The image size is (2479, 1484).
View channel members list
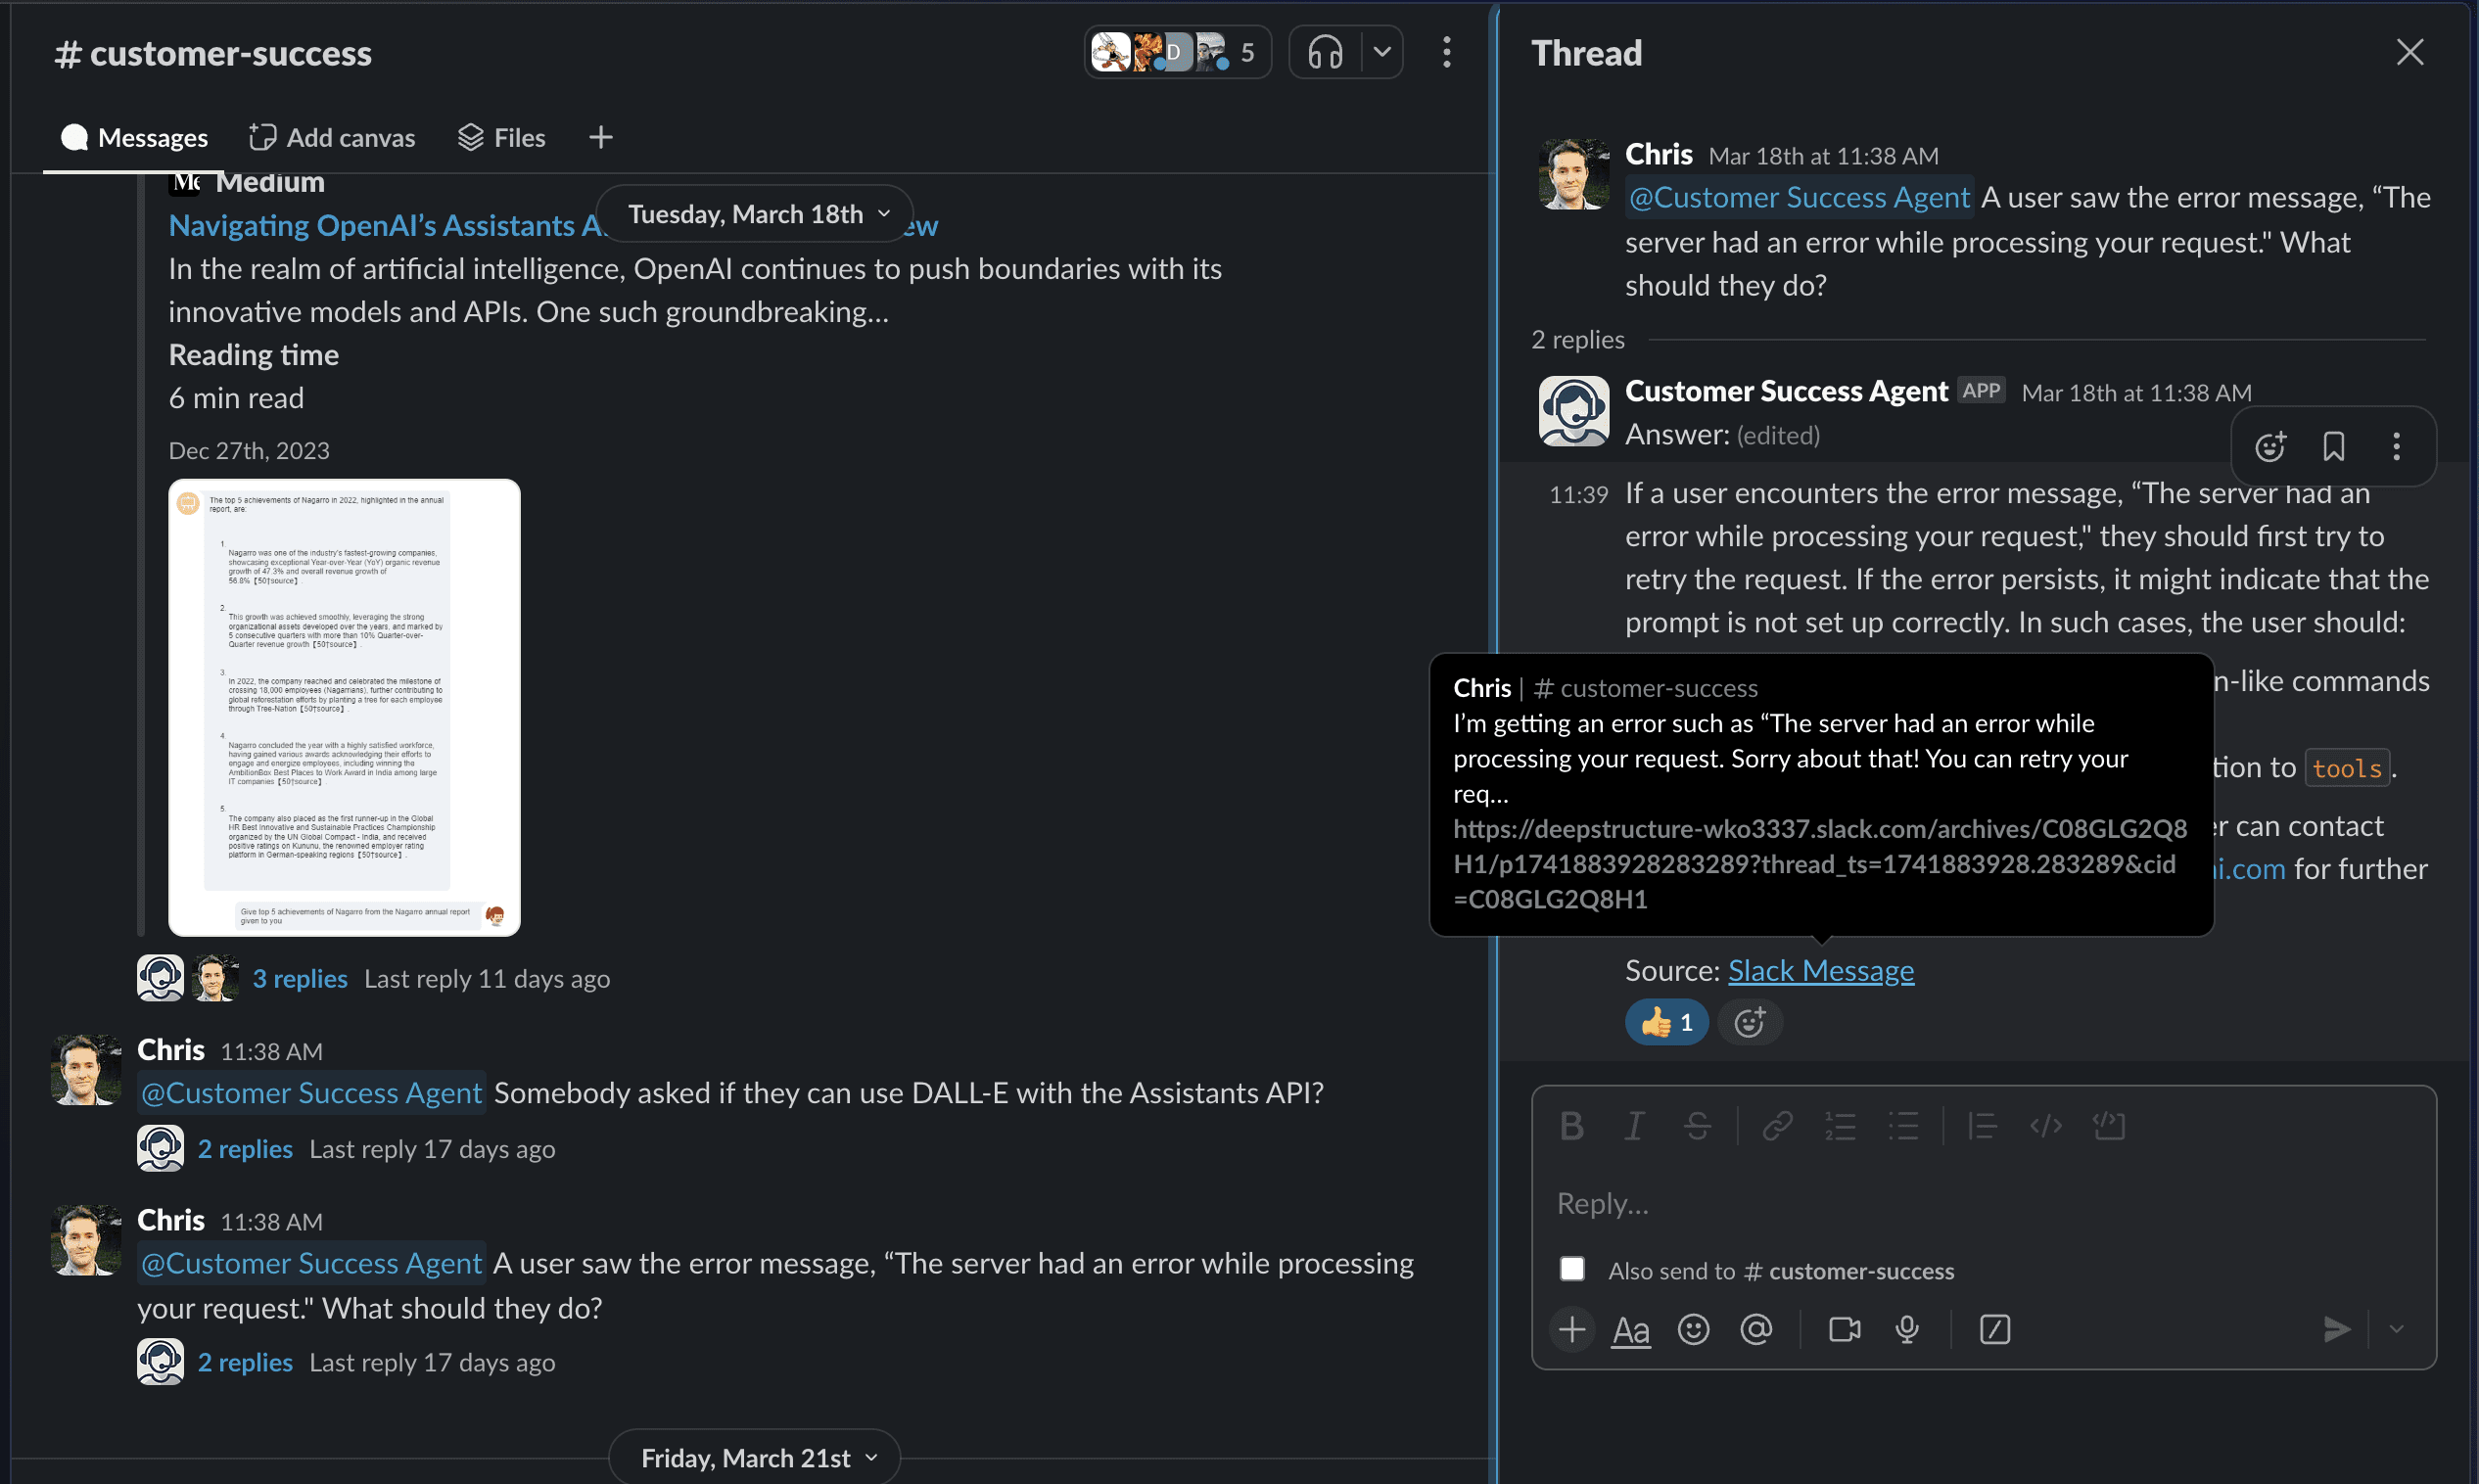click(1177, 52)
